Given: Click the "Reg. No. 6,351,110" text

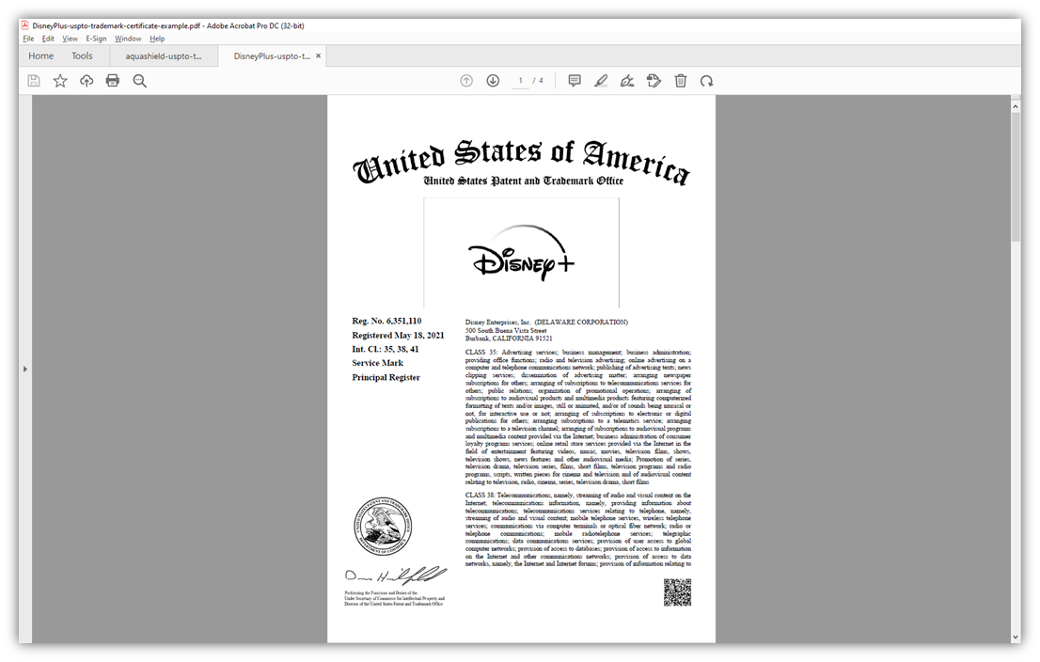Looking at the screenshot, I should tap(386, 321).
